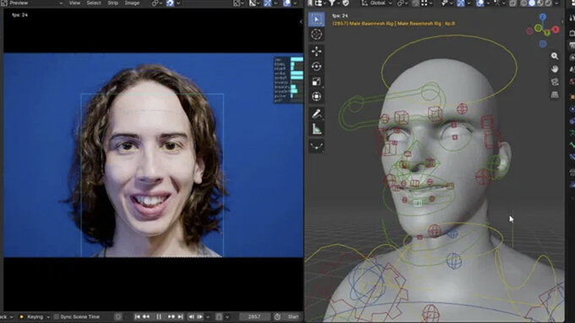This screenshot has height=323, width=575.
Task: Select the Move tool
Action: pos(316,52)
